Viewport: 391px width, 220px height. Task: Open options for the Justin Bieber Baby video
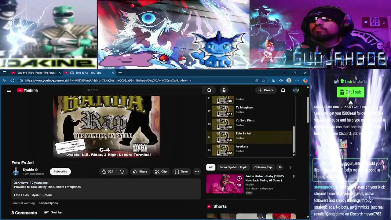coord(294,177)
